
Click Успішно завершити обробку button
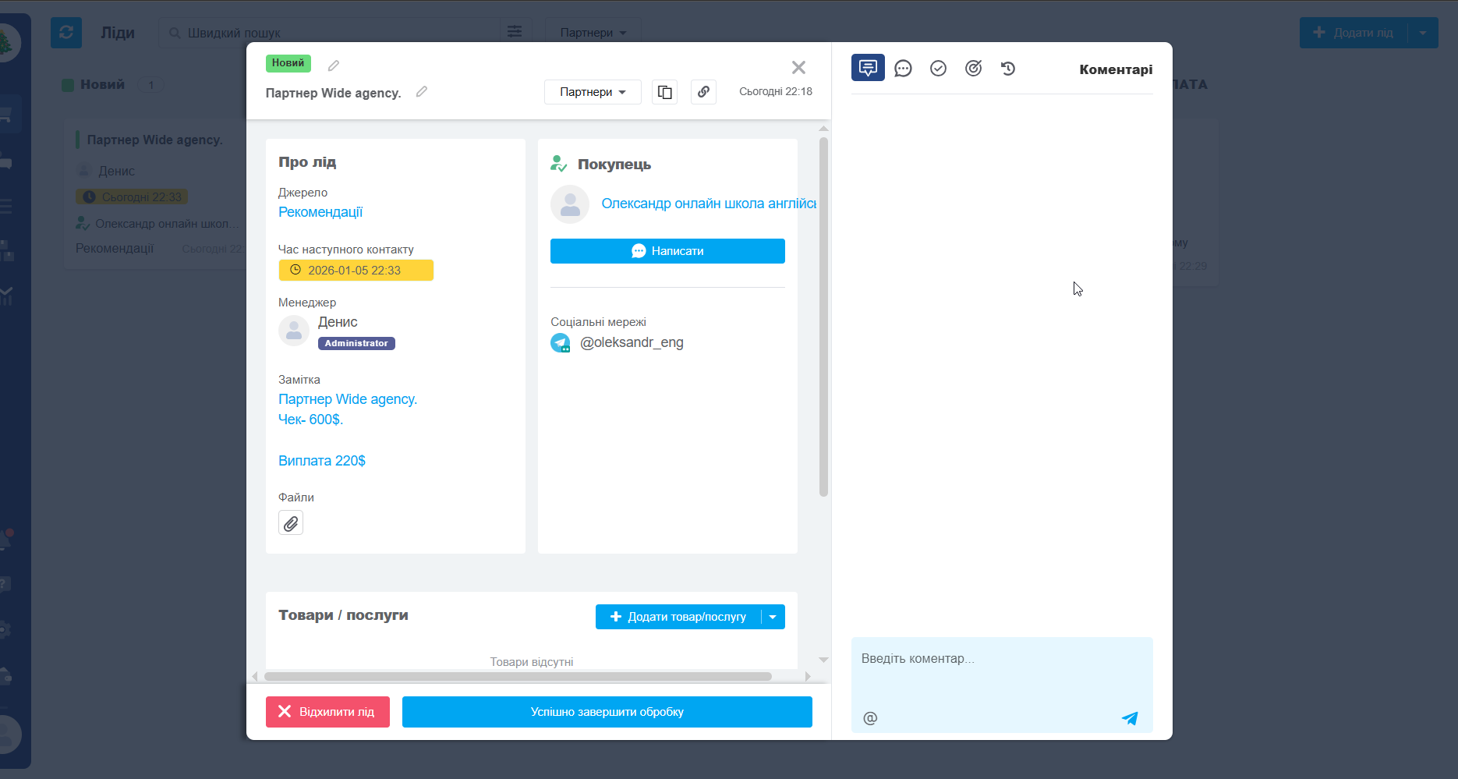click(x=607, y=711)
